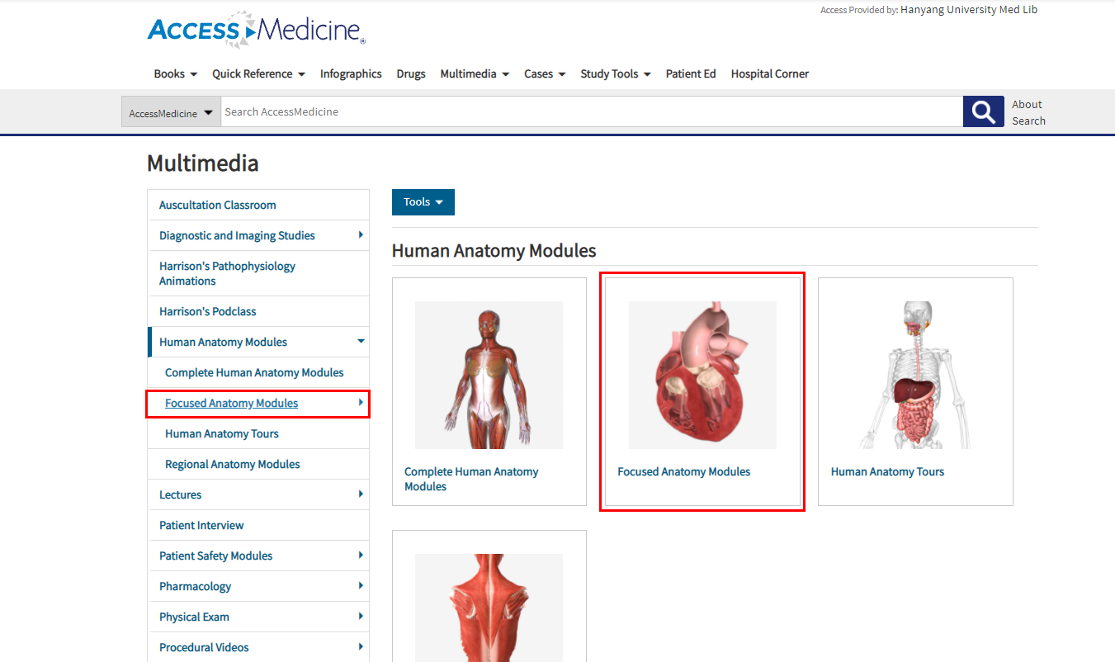Image resolution: width=1115 pixels, height=662 pixels.
Task: Go to the Infographics page
Action: coord(351,74)
